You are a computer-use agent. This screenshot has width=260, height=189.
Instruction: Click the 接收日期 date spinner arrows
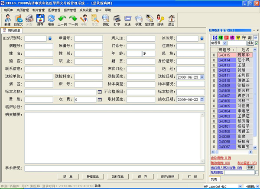[x=202, y=99]
